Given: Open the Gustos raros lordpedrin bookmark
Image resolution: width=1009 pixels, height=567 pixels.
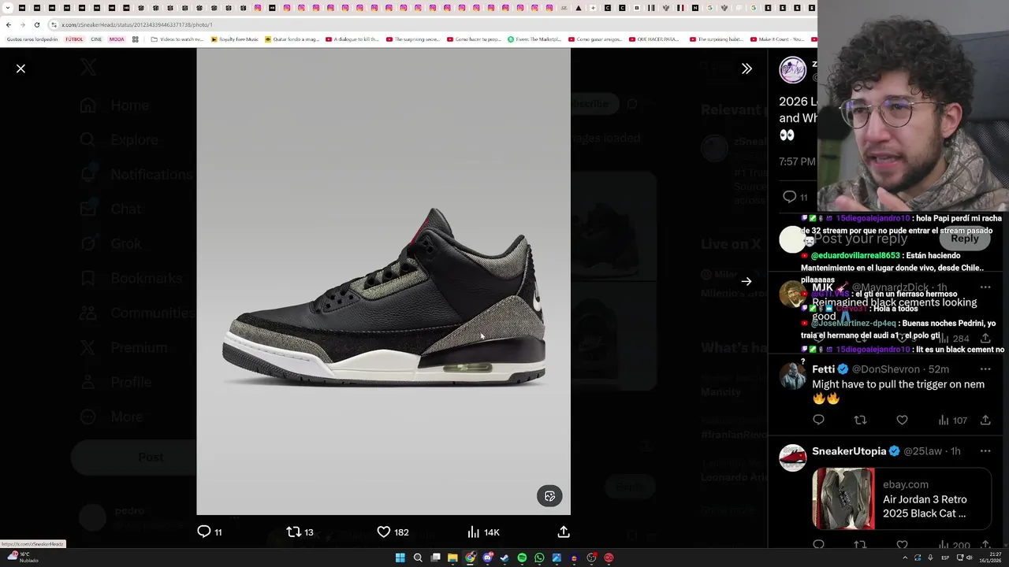Looking at the screenshot, I should coord(32,39).
